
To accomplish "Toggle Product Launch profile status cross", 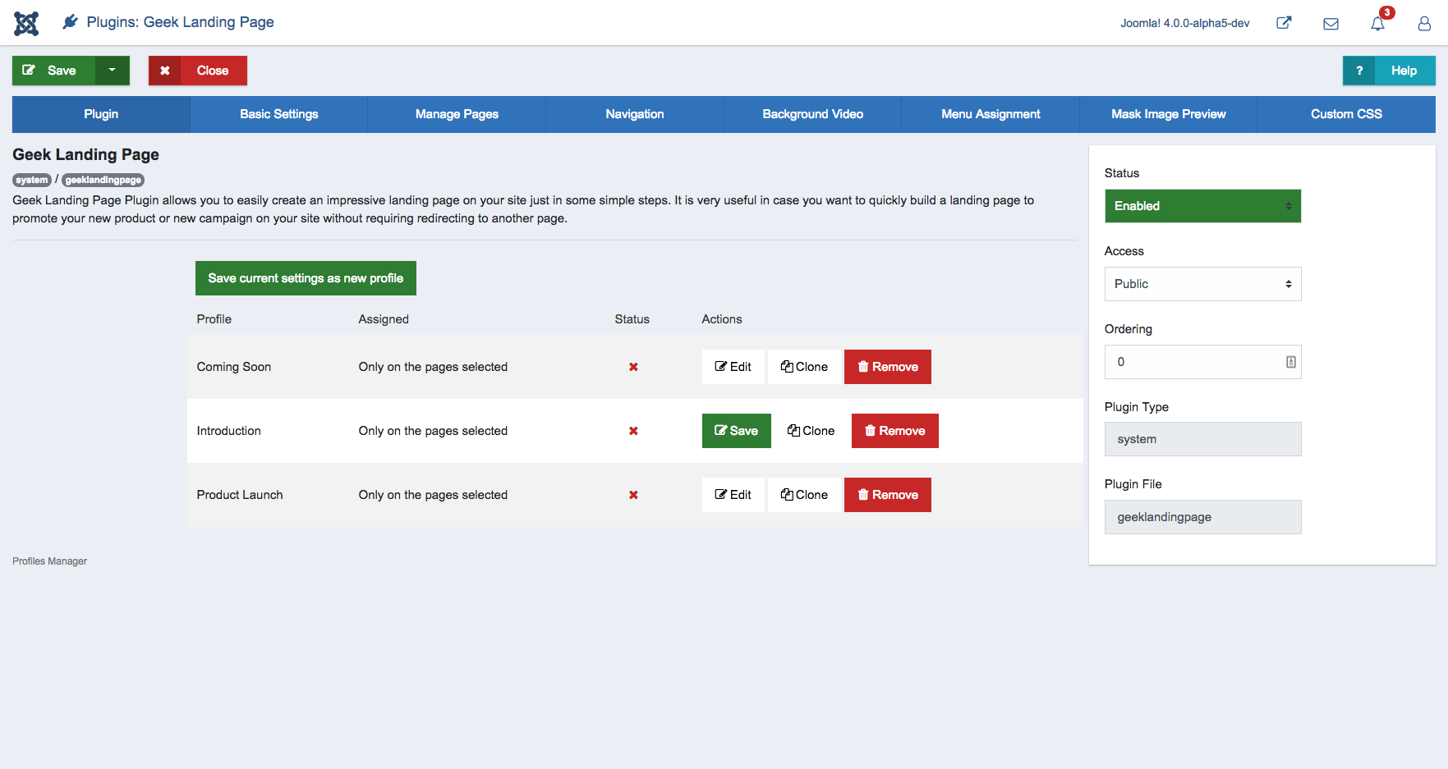I will click(633, 495).
